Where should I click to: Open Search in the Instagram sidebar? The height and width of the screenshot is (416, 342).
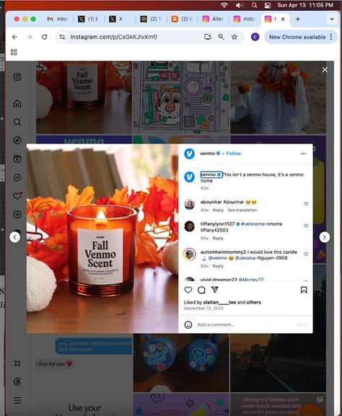[x=17, y=122]
